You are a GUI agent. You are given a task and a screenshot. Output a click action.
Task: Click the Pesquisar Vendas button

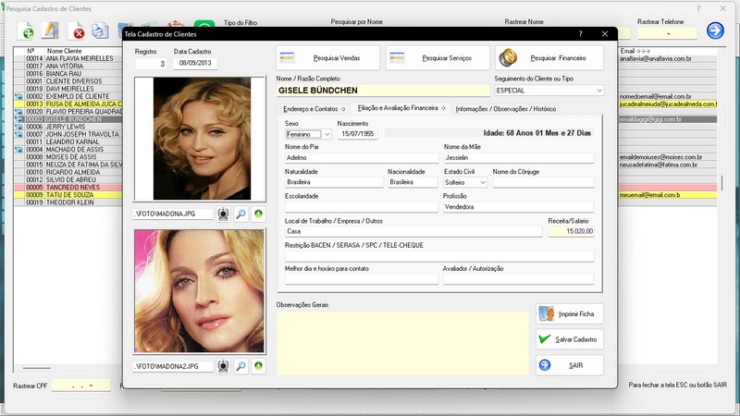point(328,58)
